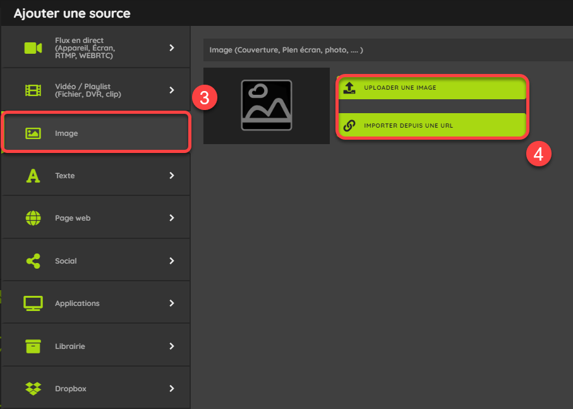Click the film strip Vidéo / Playlist icon
Viewport: 573px width, 409px height.
coord(33,90)
